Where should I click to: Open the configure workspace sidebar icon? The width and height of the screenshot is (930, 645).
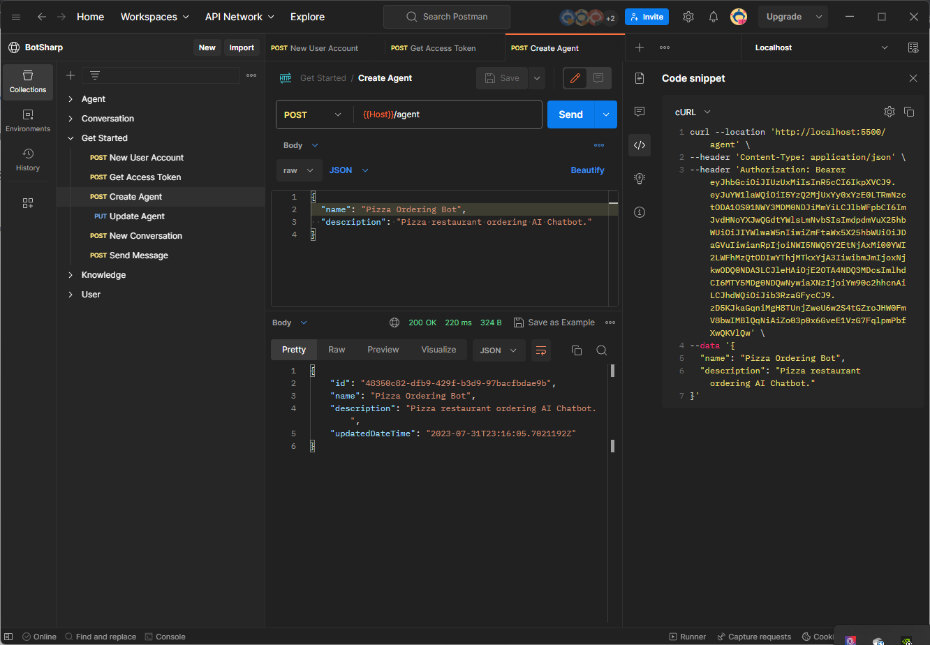pos(28,203)
